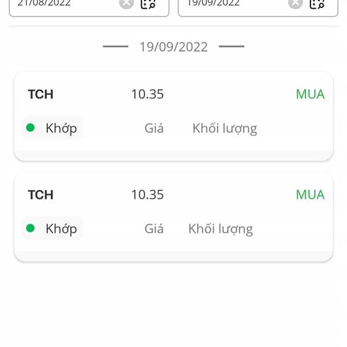Tap Khối lượng label in first card

(224, 128)
